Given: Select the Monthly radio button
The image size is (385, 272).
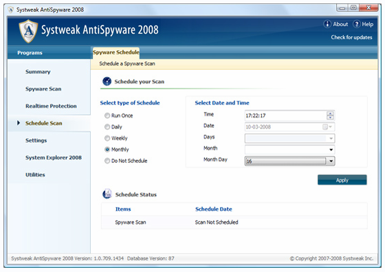Looking at the screenshot, I should [107, 149].
